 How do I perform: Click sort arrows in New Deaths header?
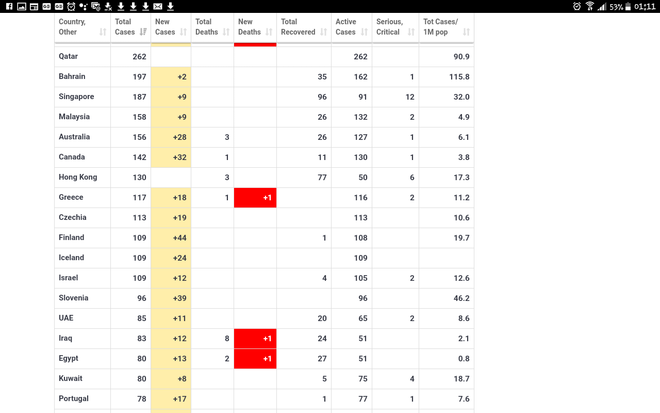coord(269,32)
